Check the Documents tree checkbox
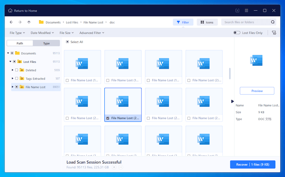This screenshot has width=285, height=177. point(12,53)
